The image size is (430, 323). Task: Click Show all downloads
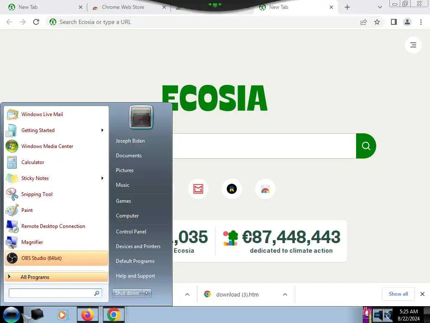pyautogui.click(x=398, y=294)
